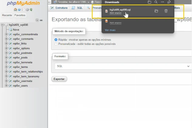The width and height of the screenshot is (192, 128).
Task: Click the Ver mais link
Action: (110, 30)
